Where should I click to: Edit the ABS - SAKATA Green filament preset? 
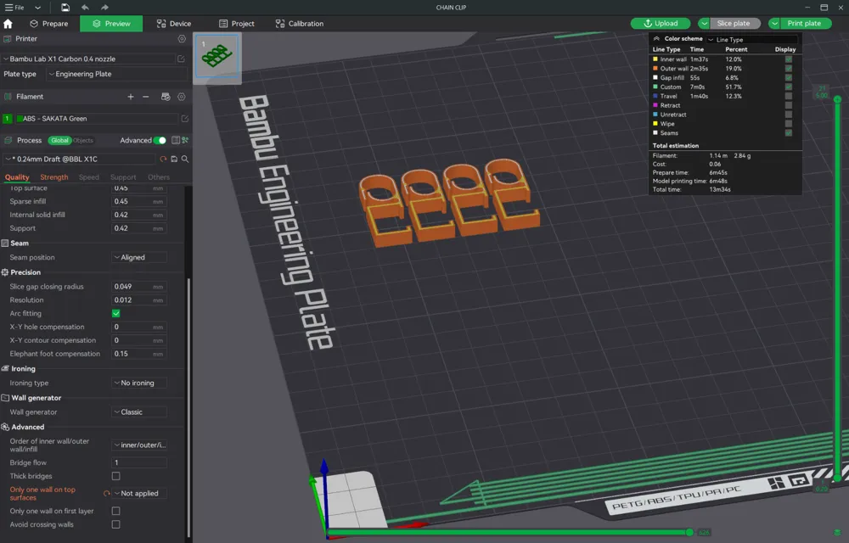(184, 119)
